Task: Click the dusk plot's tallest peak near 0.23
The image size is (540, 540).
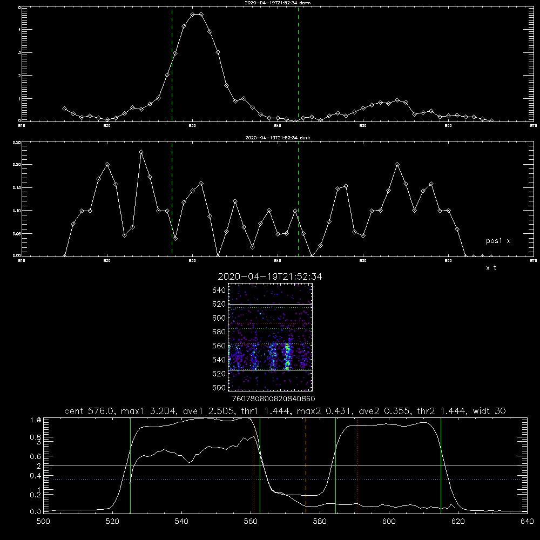Action: (141, 152)
